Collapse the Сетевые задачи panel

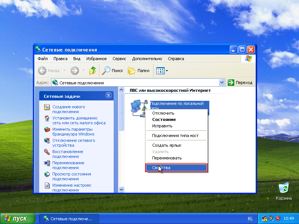coord(108,96)
